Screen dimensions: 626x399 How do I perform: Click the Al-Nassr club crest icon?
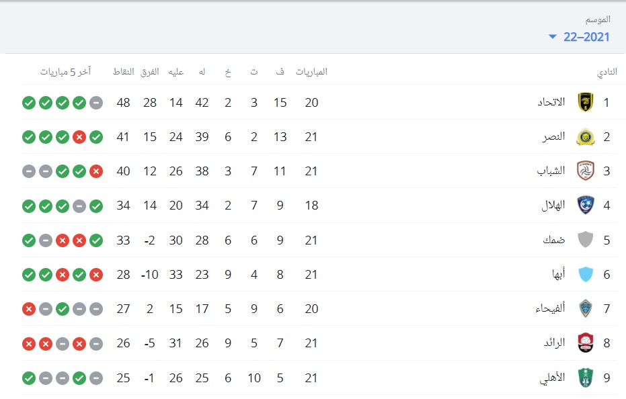click(x=585, y=137)
